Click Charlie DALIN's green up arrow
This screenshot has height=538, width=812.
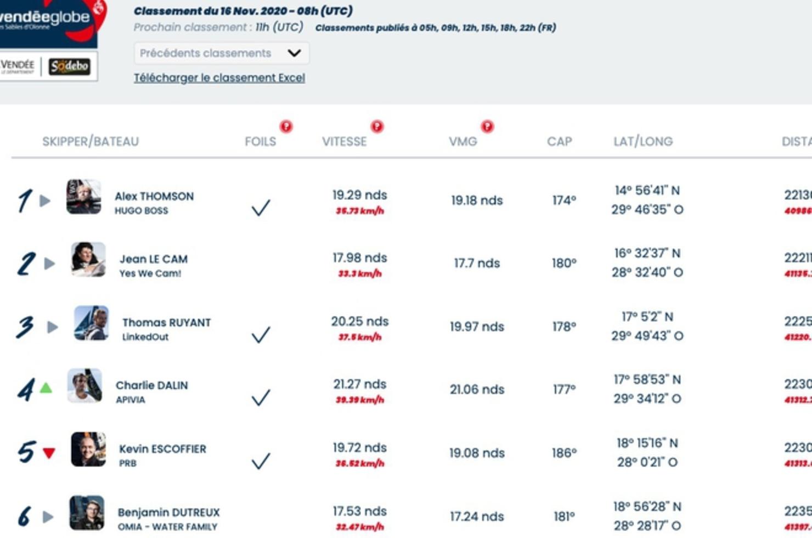(x=46, y=388)
